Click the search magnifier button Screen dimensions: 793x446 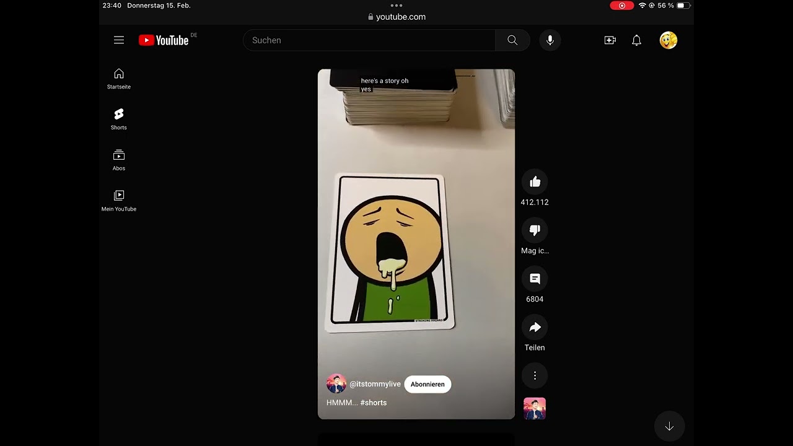pyautogui.click(x=512, y=40)
